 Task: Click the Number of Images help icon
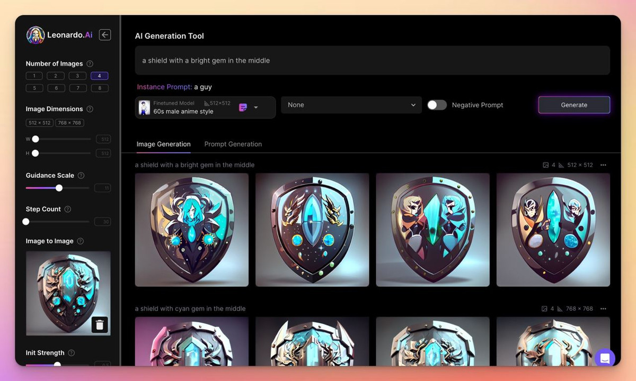[90, 63]
